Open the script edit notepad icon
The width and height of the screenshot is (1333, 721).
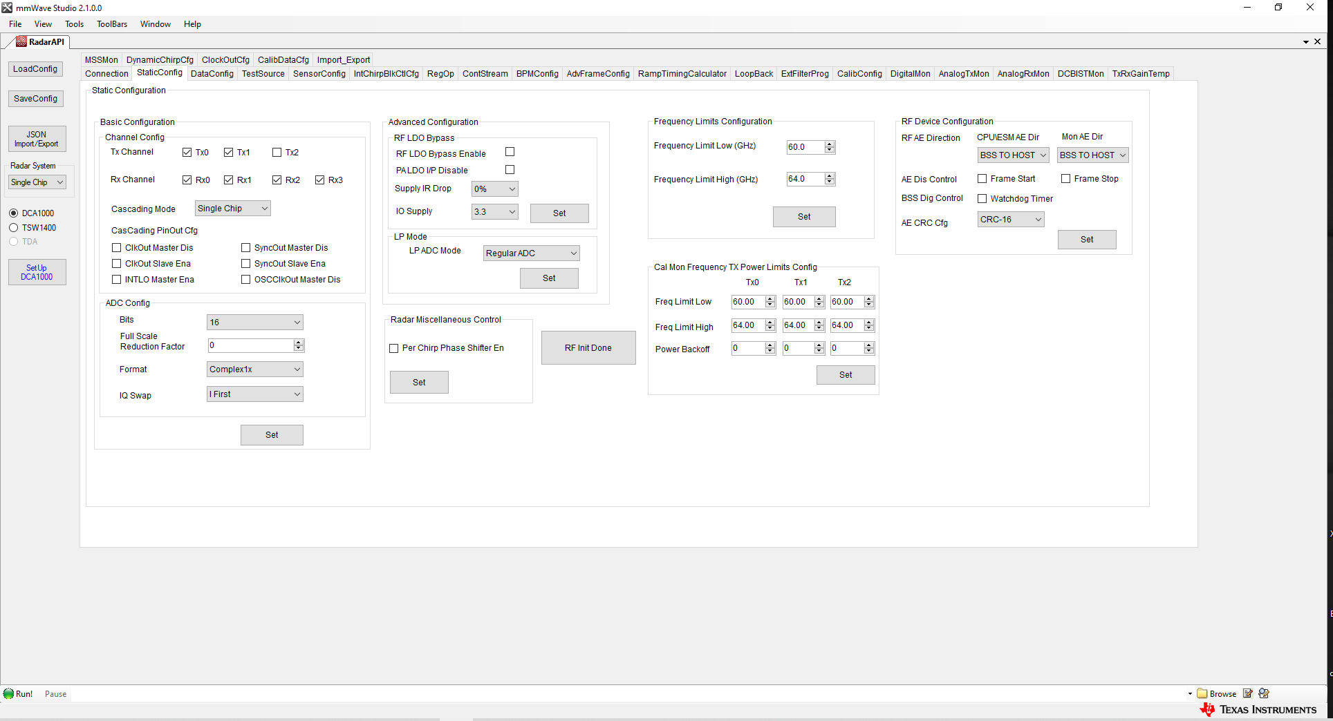pos(1248,694)
